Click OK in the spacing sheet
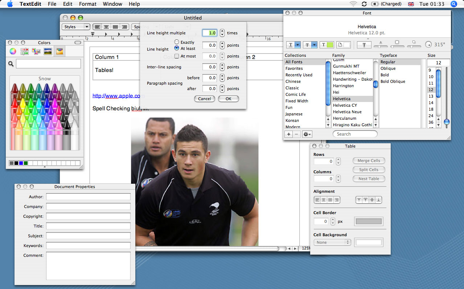 tap(228, 99)
